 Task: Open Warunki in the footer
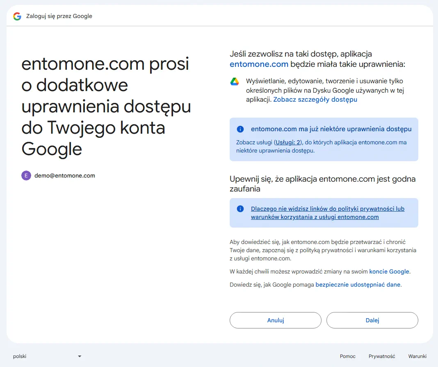(417, 356)
